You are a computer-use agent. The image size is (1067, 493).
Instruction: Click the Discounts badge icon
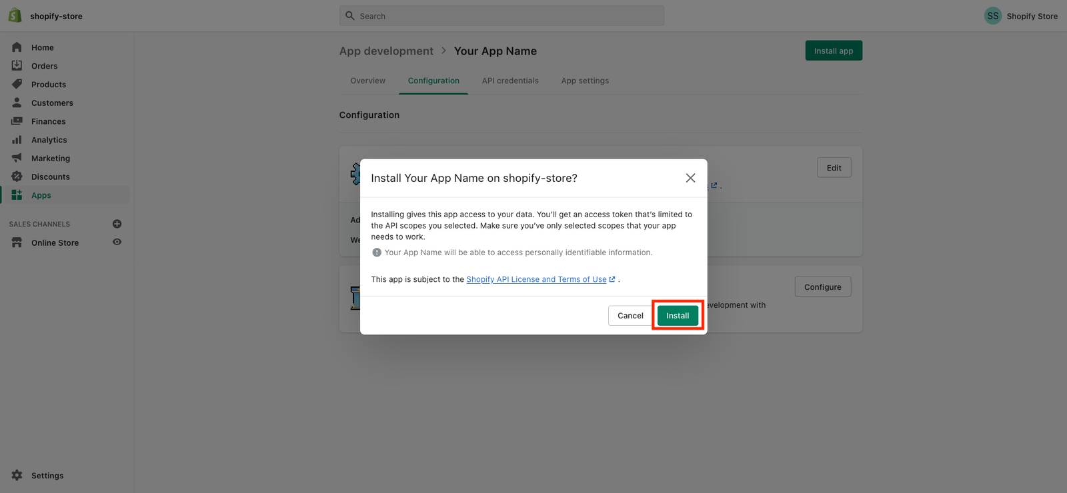click(17, 177)
